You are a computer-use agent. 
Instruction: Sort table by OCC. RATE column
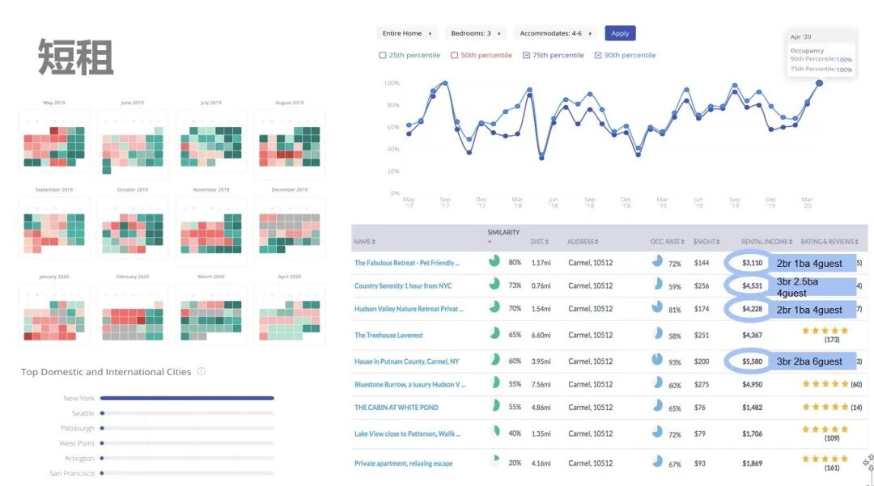[x=667, y=242]
